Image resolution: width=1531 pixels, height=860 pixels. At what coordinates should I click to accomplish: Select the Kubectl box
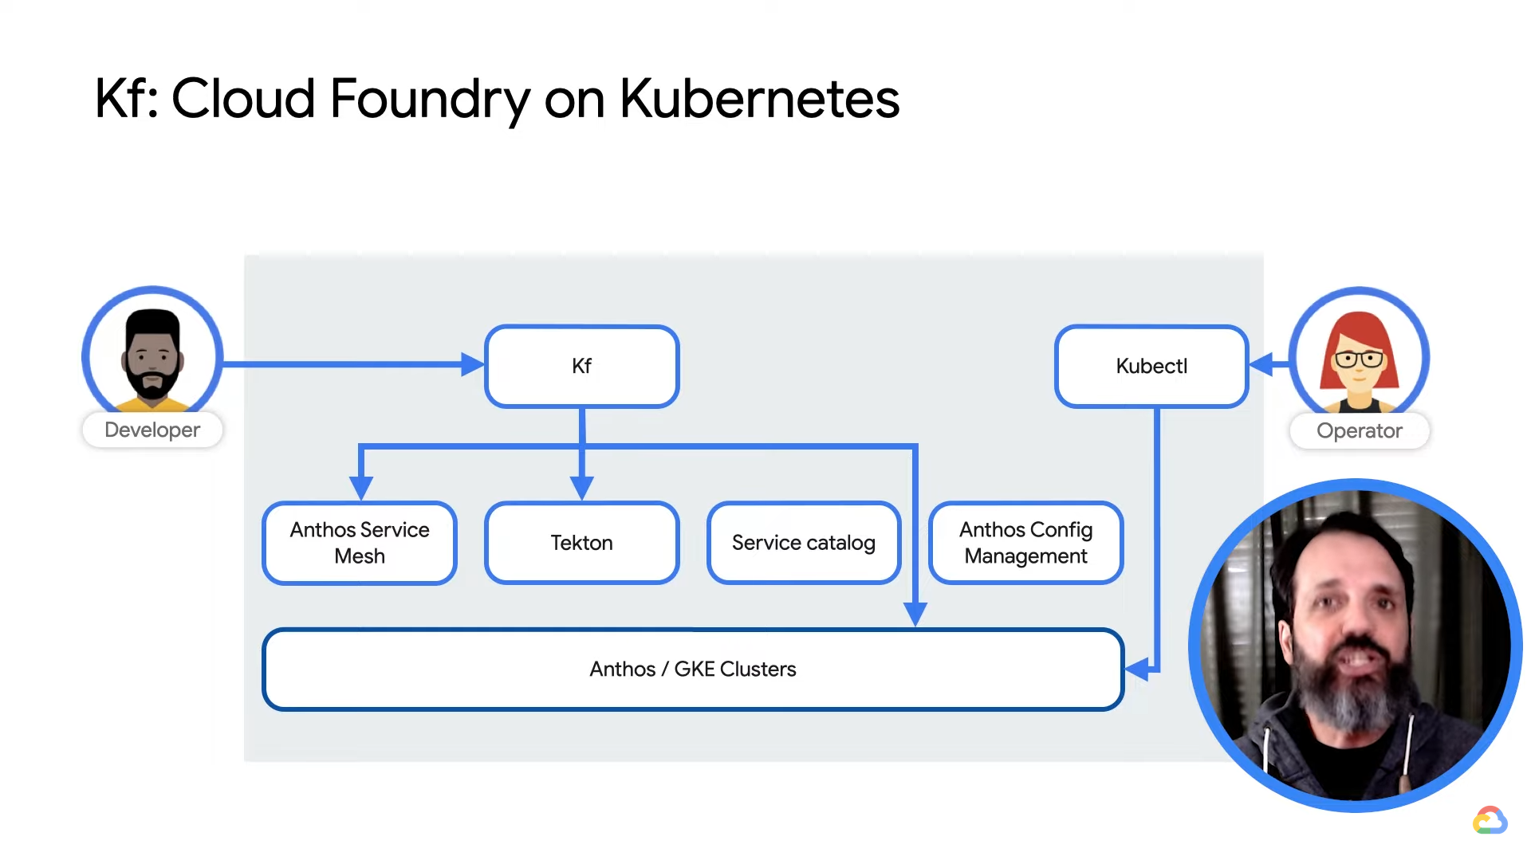coord(1151,366)
